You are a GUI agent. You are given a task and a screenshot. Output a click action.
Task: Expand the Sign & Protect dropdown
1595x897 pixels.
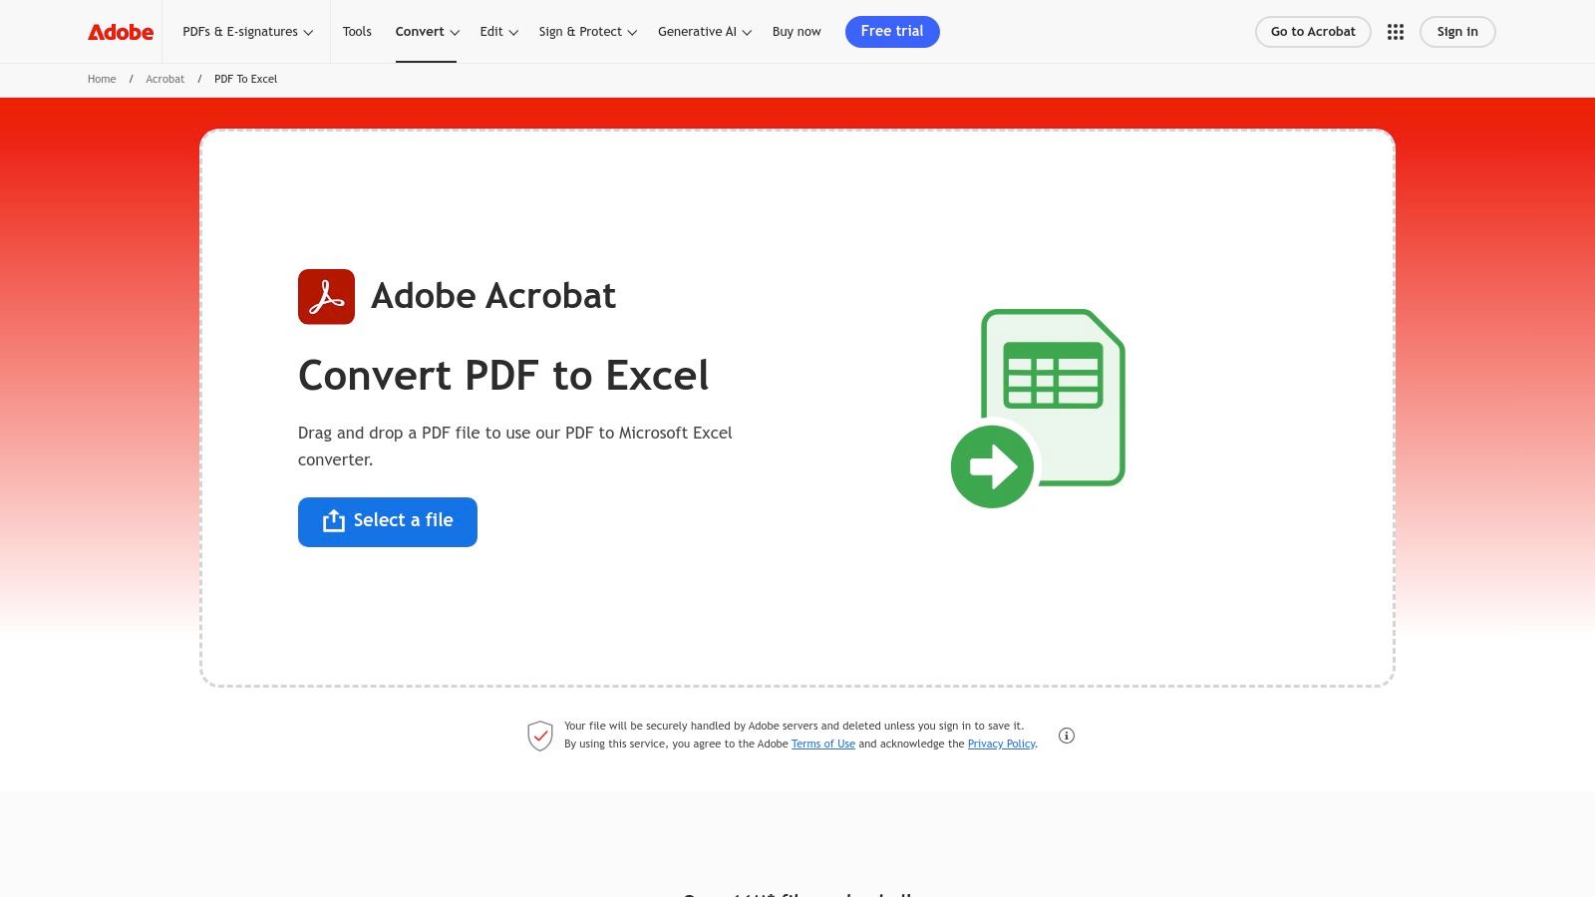click(x=586, y=31)
